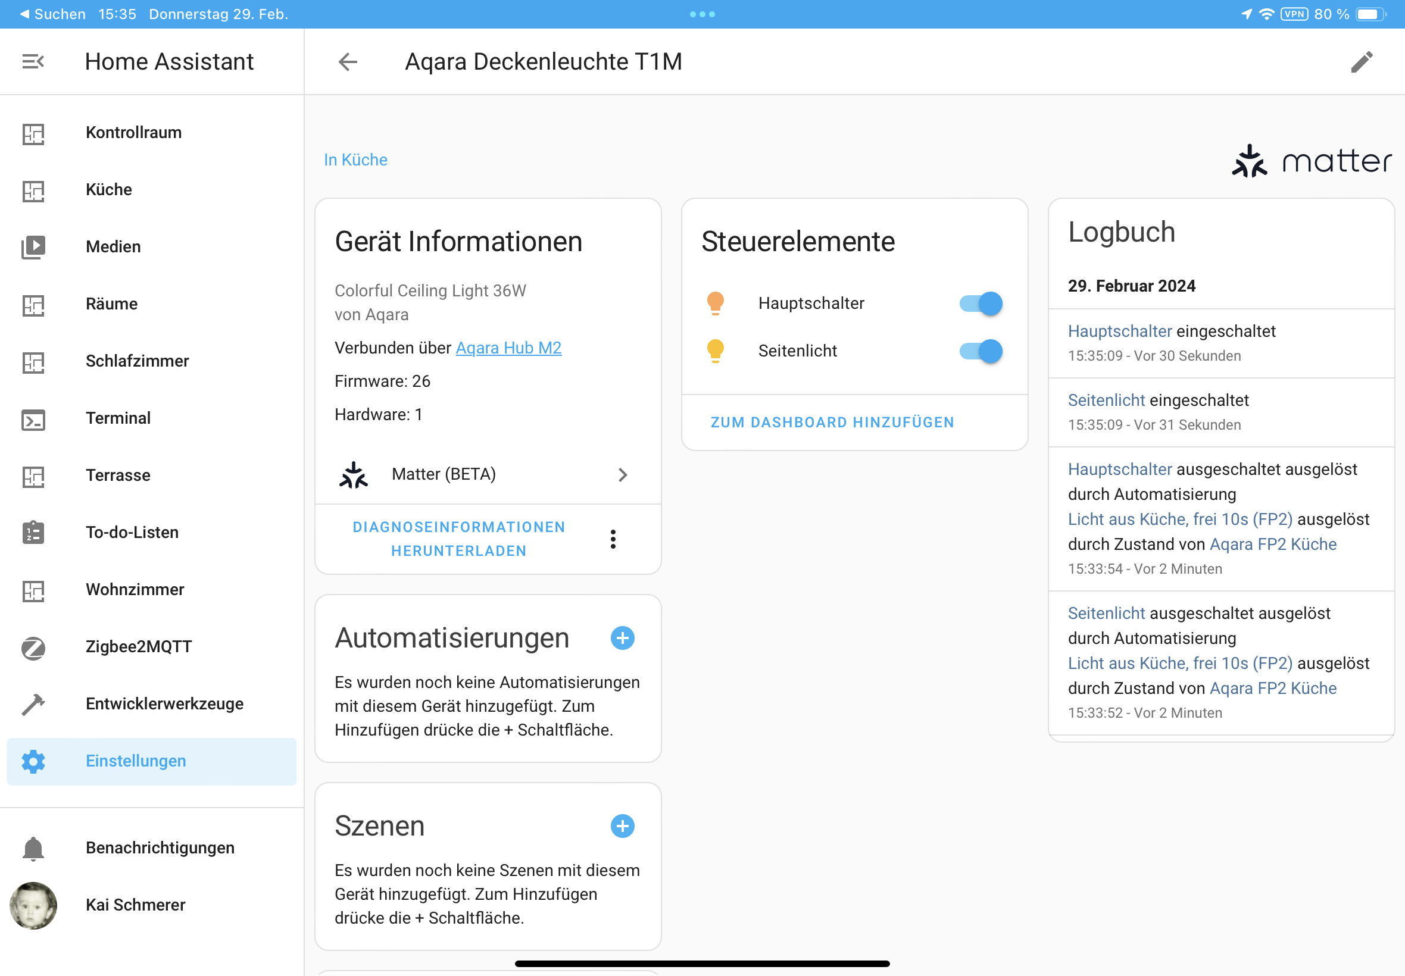Open Zigbee2MQTT in the sidebar

138,647
